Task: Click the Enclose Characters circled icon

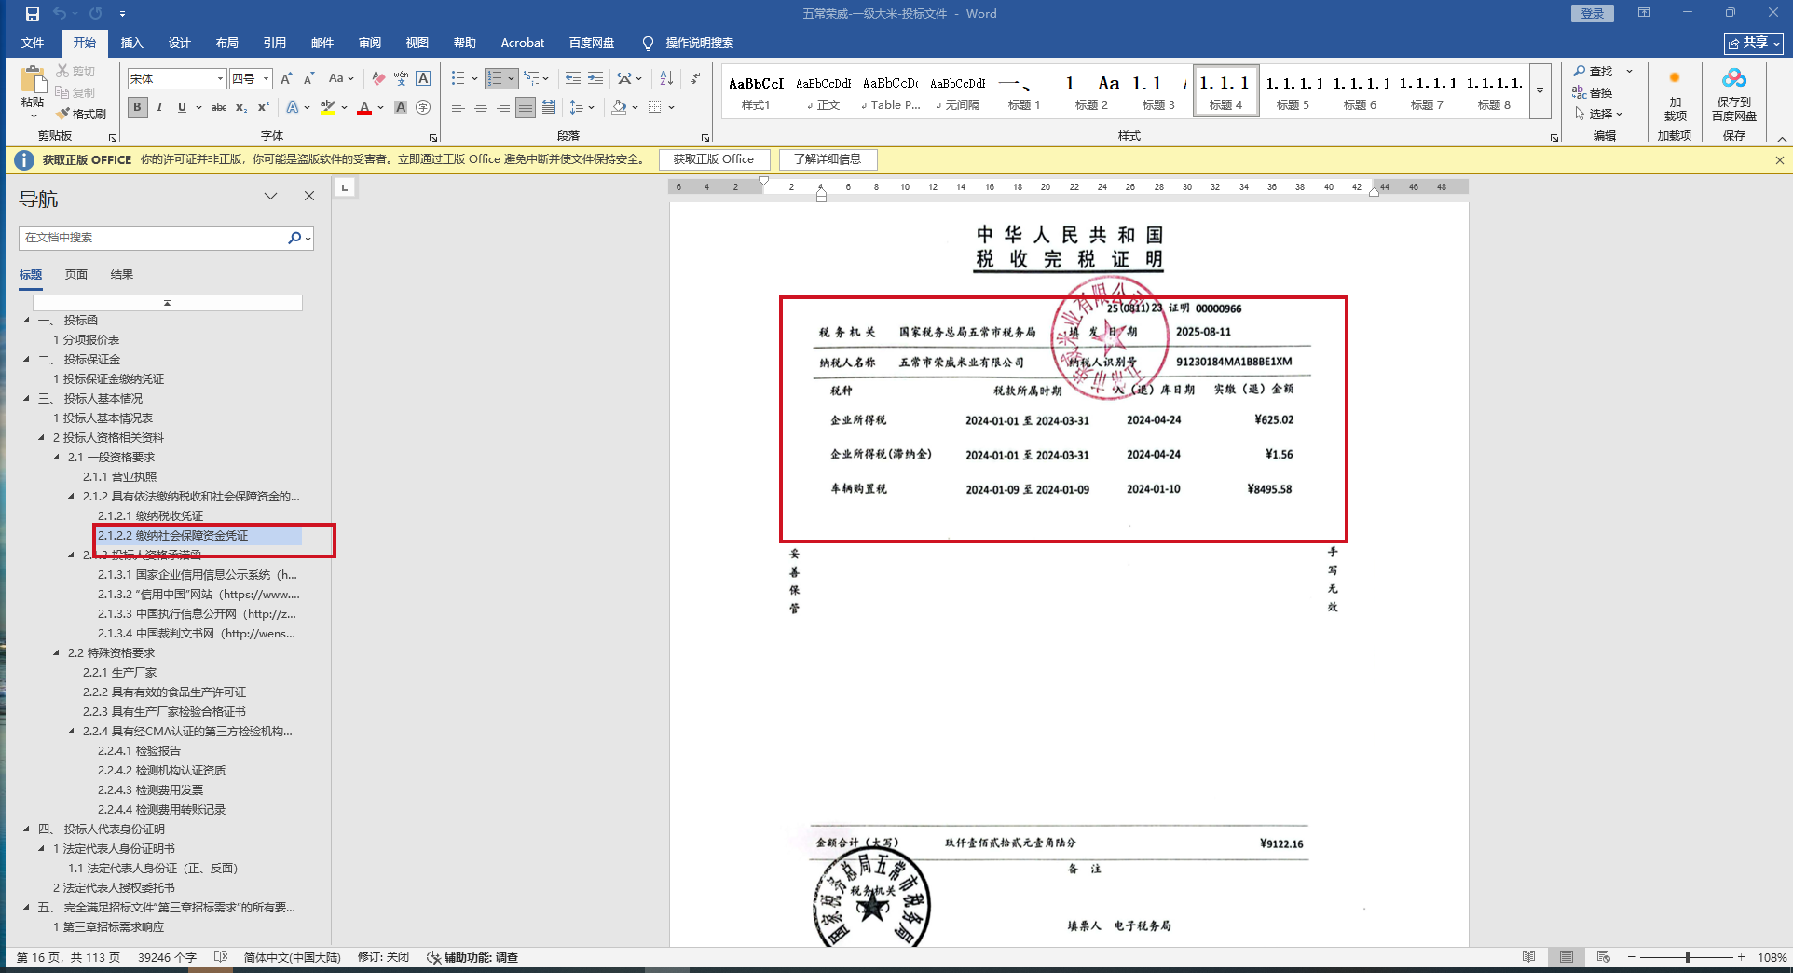Action: pos(423,107)
